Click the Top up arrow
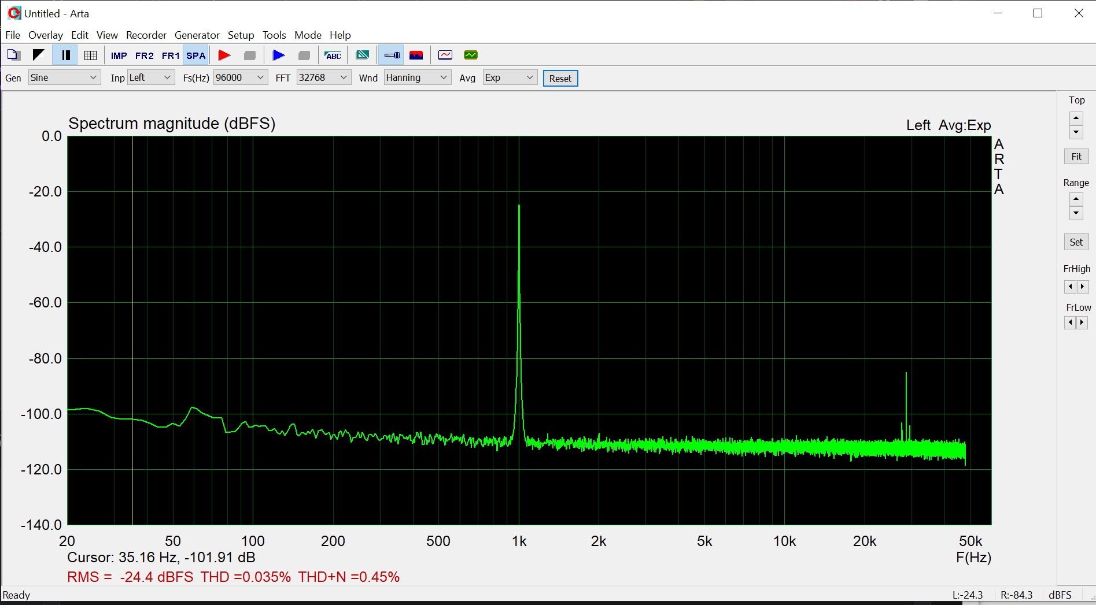 pyautogui.click(x=1076, y=118)
